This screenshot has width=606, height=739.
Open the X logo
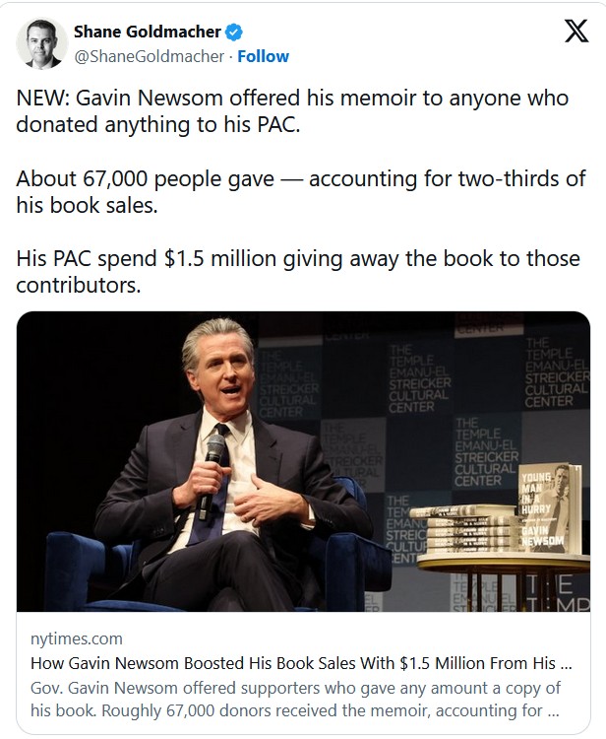576,32
